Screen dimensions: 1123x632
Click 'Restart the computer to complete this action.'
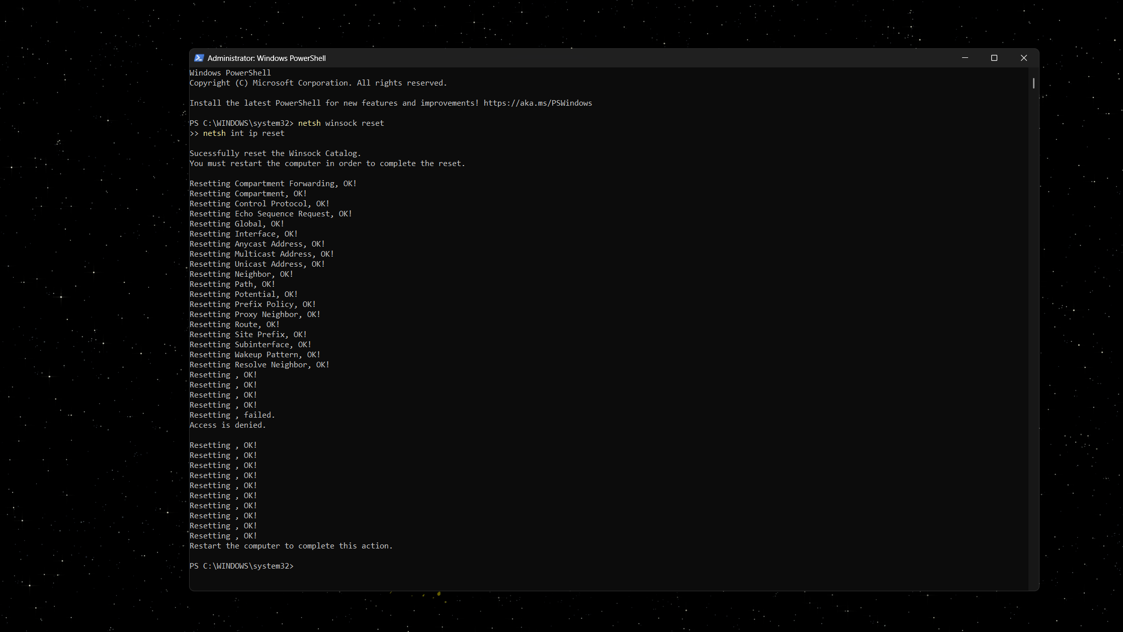[x=291, y=546]
